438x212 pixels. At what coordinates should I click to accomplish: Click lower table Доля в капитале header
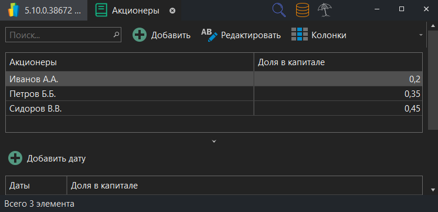pyautogui.click(x=245, y=186)
